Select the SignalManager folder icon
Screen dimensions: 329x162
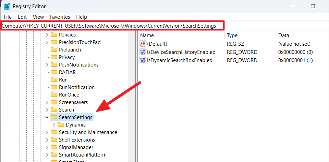[x=54, y=147]
